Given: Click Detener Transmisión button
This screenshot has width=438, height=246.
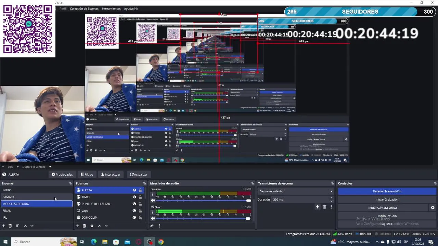Looking at the screenshot, I should 387,191.
